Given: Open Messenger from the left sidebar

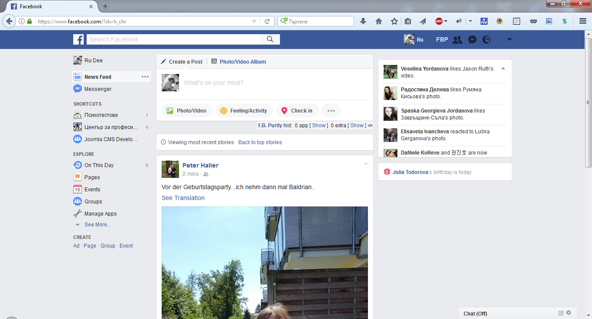Looking at the screenshot, I should pos(98,89).
